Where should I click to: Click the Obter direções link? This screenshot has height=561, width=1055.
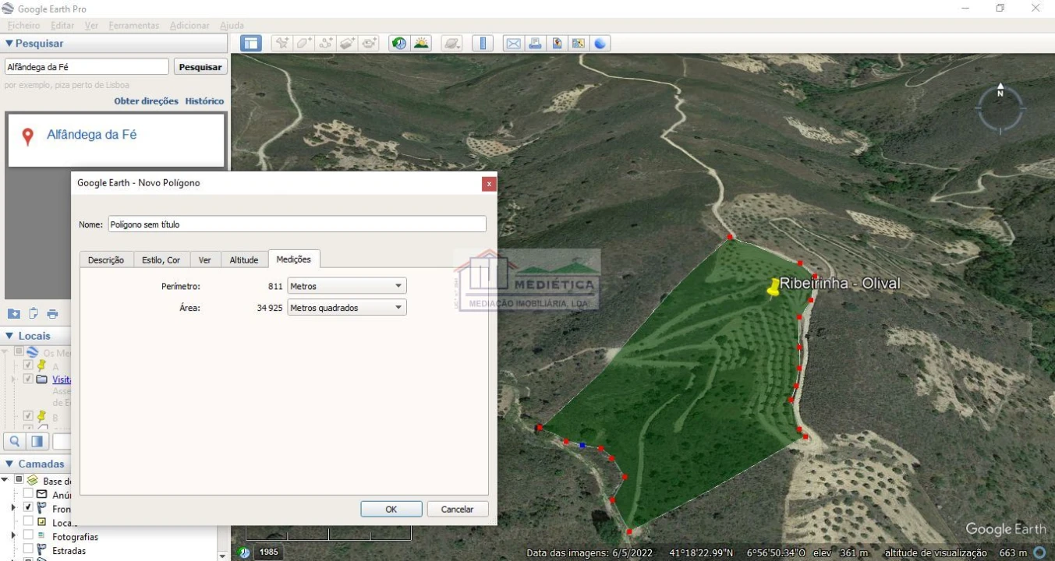146,101
